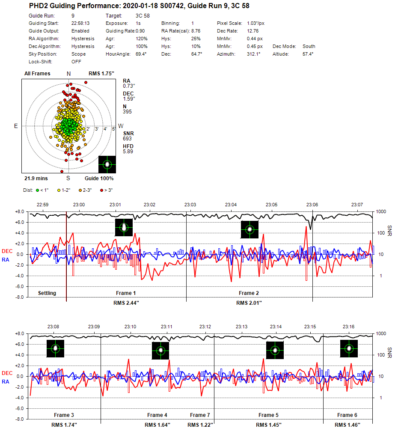Select the 'RMS 1.45"' value under Frame 5
This screenshot has height=440, width=410.
tap(269, 425)
